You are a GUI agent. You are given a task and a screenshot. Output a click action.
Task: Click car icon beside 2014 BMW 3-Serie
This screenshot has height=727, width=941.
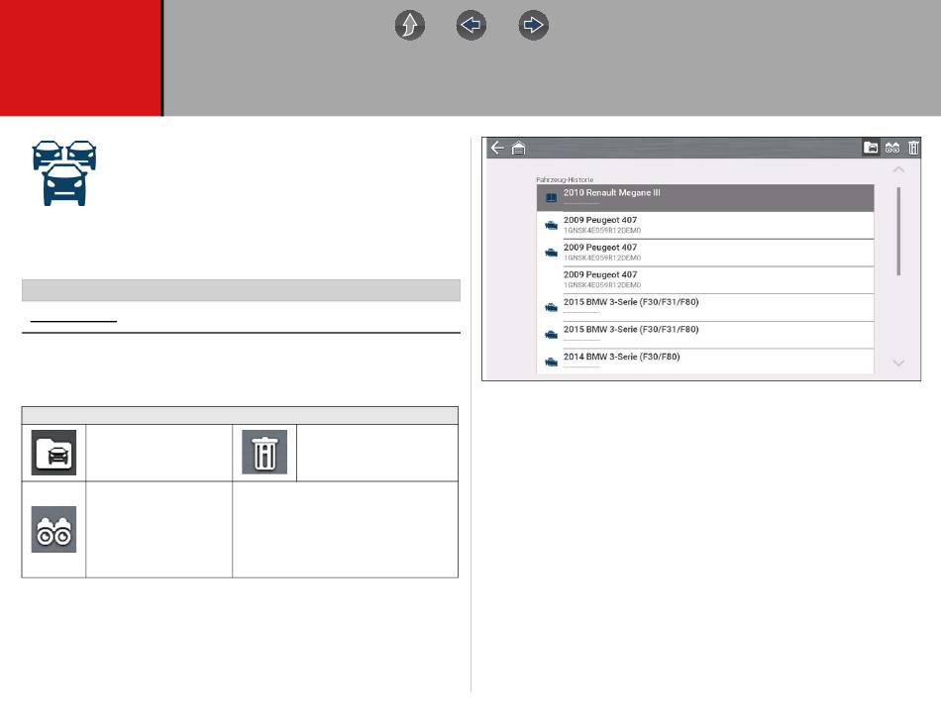pyautogui.click(x=551, y=362)
